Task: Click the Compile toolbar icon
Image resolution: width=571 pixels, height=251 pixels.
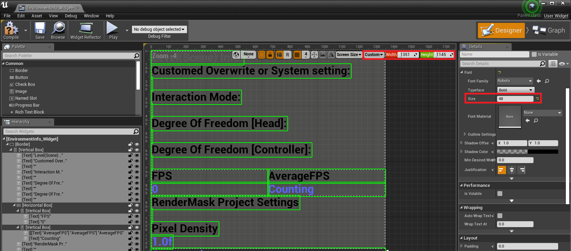Action: (x=11, y=30)
